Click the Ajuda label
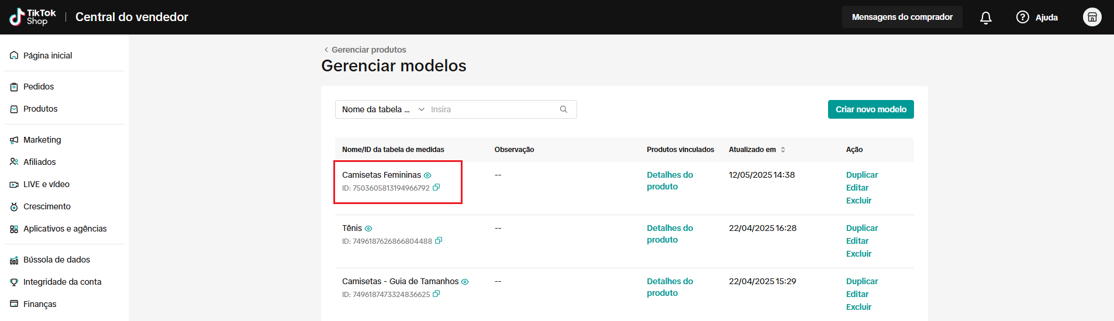Image resolution: width=1114 pixels, height=321 pixels. pyautogui.click(x=1047, y=18)
